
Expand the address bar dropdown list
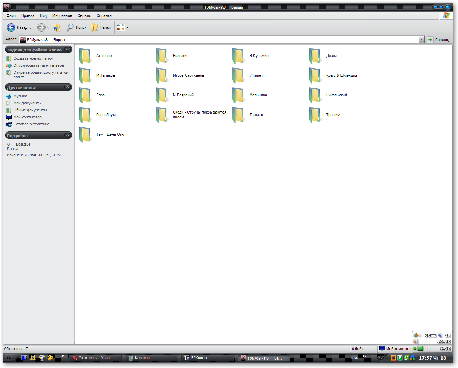click(x=421, y=40)
